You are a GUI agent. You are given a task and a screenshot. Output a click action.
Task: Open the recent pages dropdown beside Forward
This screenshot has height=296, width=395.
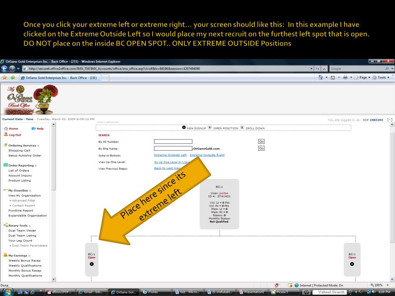18,69
